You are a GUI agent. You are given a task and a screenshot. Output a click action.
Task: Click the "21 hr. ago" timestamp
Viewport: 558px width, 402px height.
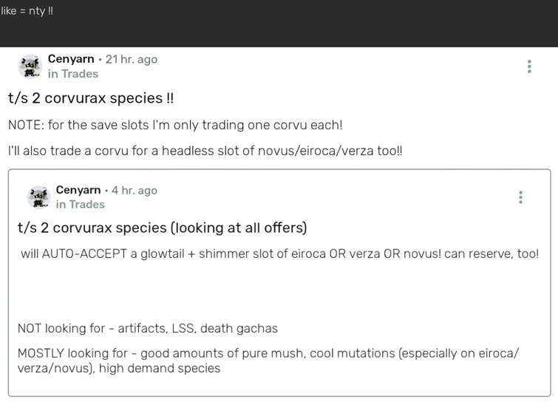pyautogui.click(x=132, y=59)
